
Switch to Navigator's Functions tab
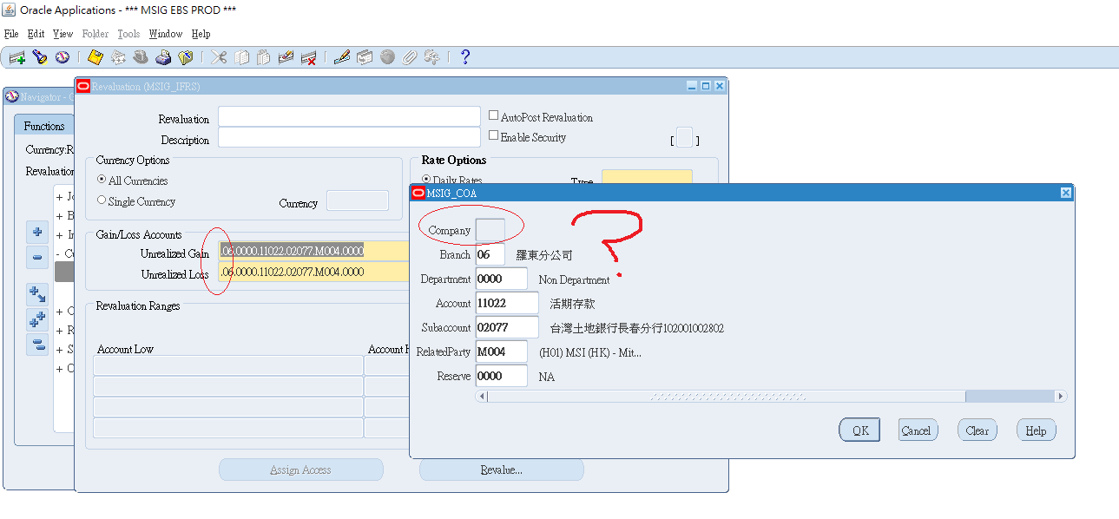(x=44, y=126)
